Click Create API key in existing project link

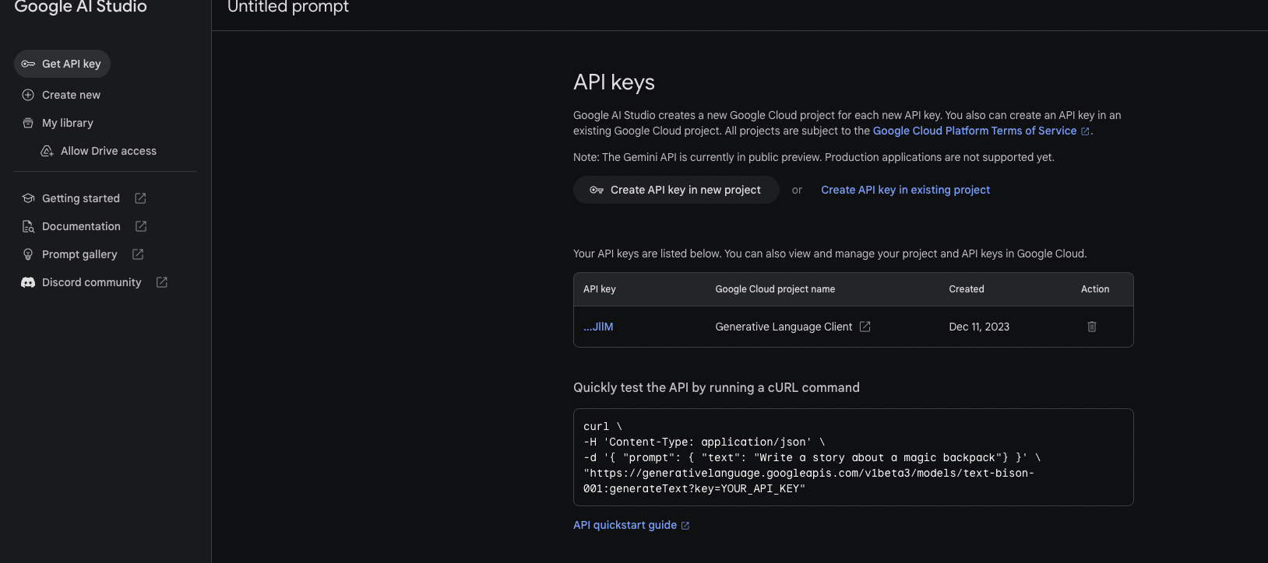coord(905,190)
